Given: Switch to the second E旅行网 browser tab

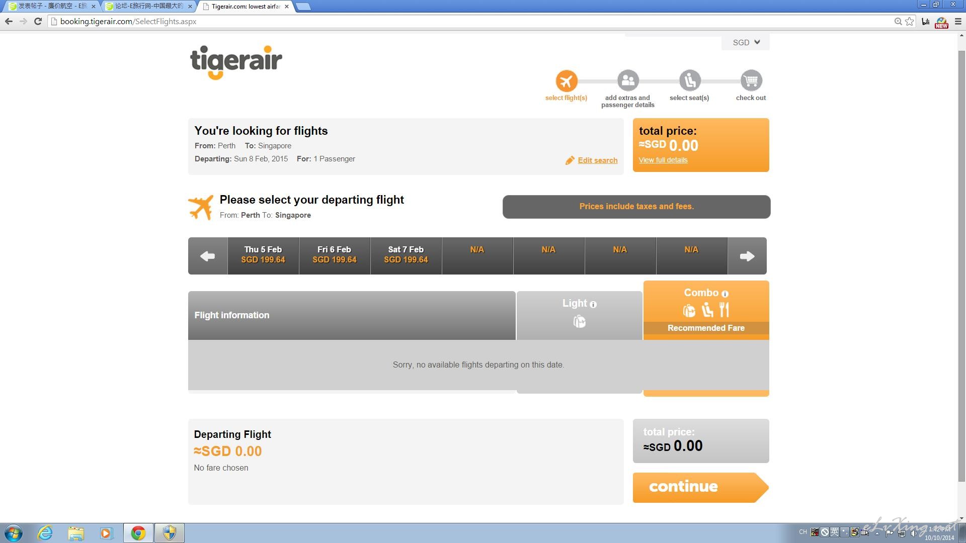Looking at the screenshot, I should [149, 7].
